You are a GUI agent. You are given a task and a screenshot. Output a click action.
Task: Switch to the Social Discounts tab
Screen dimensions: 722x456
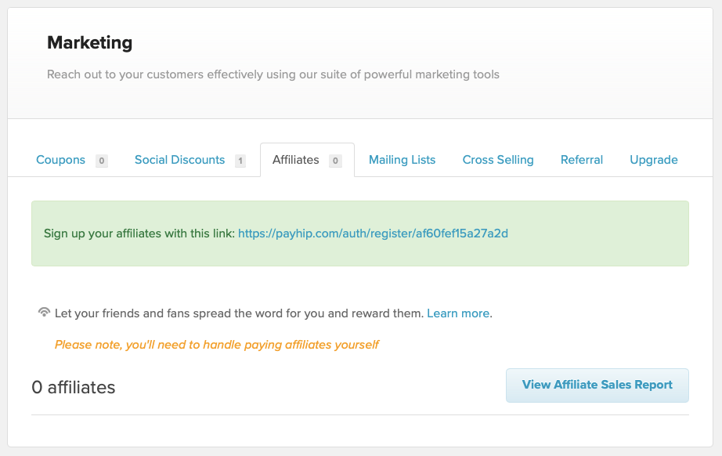[x=179, y=160]
